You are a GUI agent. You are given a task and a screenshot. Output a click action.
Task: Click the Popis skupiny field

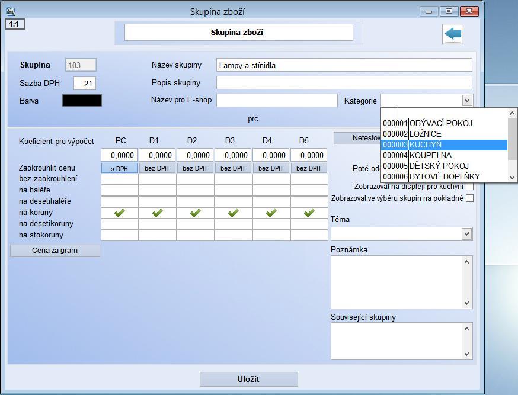[344, 82]
